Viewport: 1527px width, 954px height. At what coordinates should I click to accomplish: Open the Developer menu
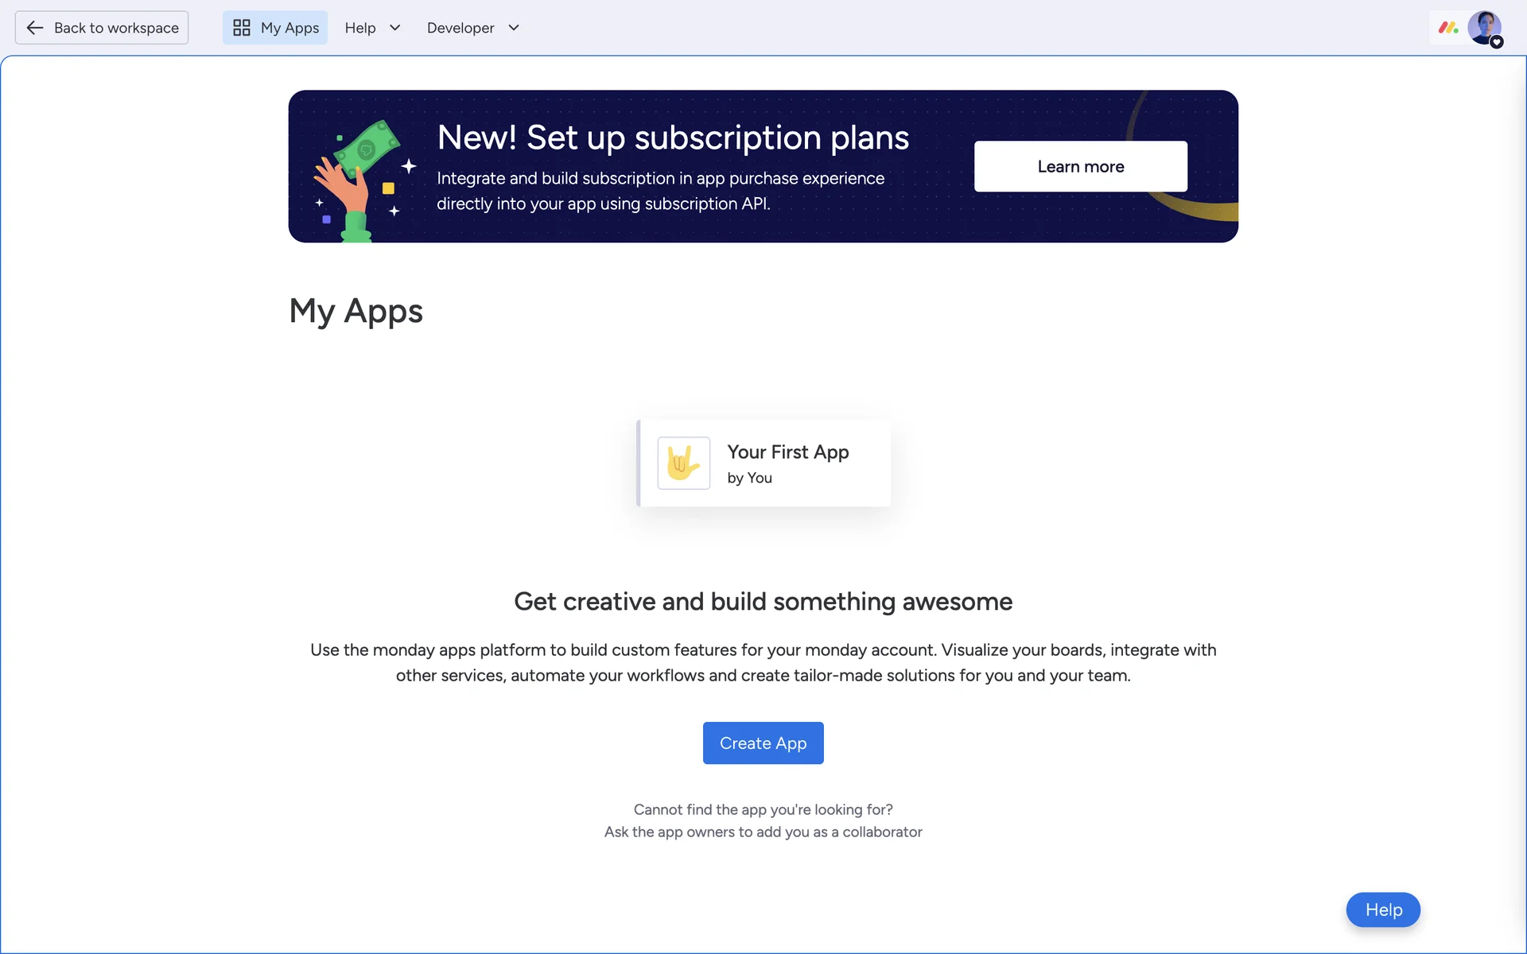472,28
